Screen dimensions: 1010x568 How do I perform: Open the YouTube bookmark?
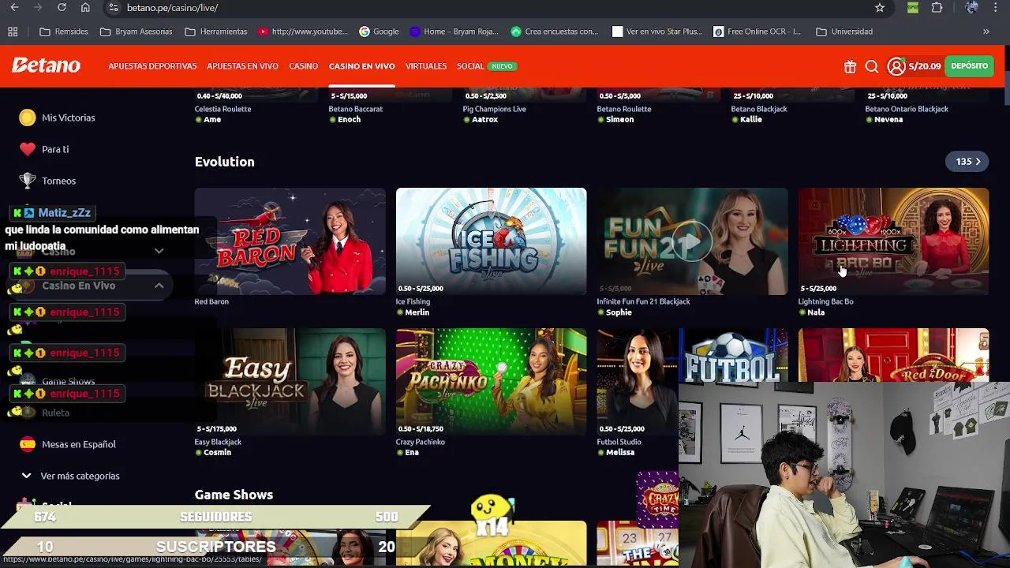click(x=303, y=32)
